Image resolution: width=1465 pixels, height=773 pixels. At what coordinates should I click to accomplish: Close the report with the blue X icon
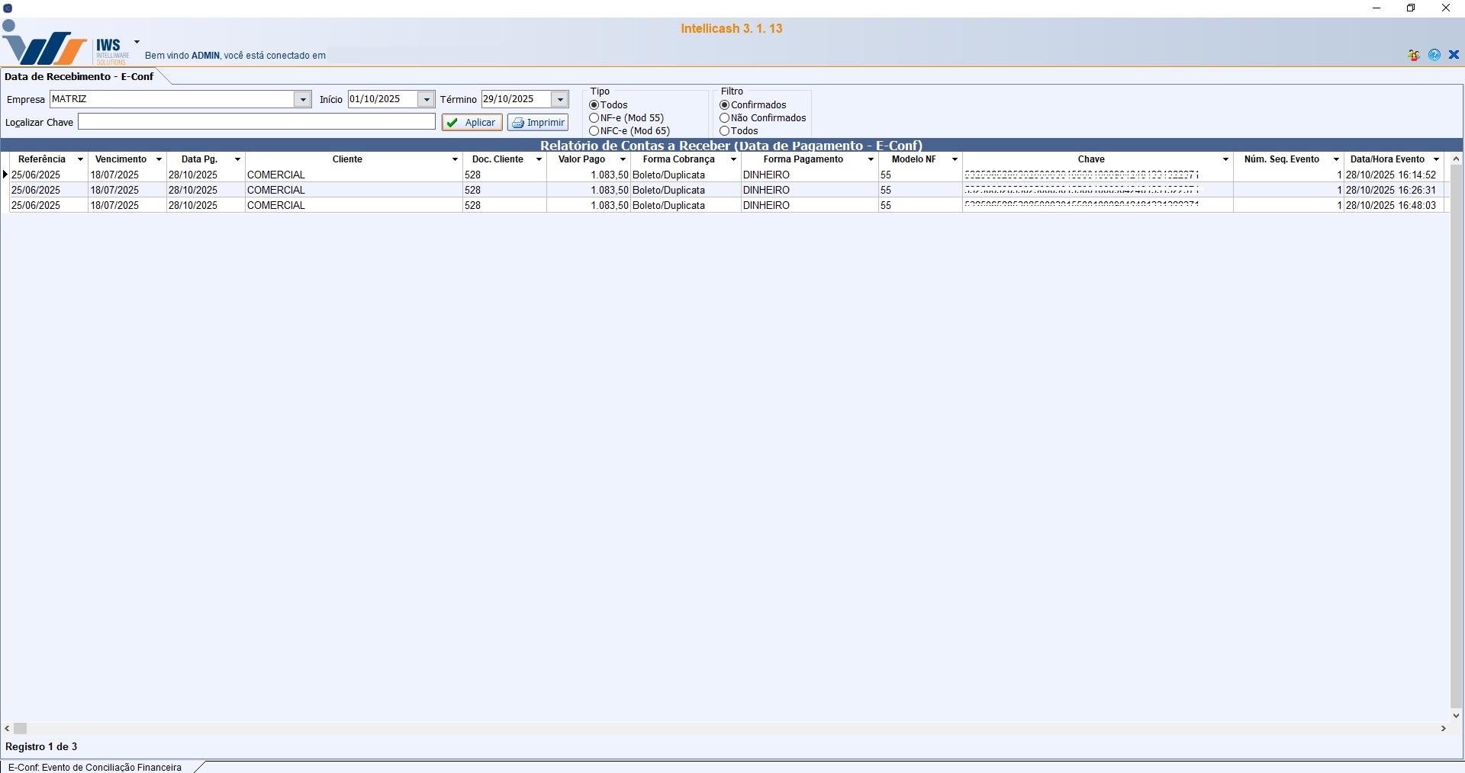(x=1454, y=55)
